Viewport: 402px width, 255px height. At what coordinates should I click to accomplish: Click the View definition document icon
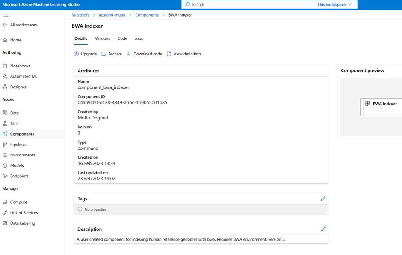[169, 54]
